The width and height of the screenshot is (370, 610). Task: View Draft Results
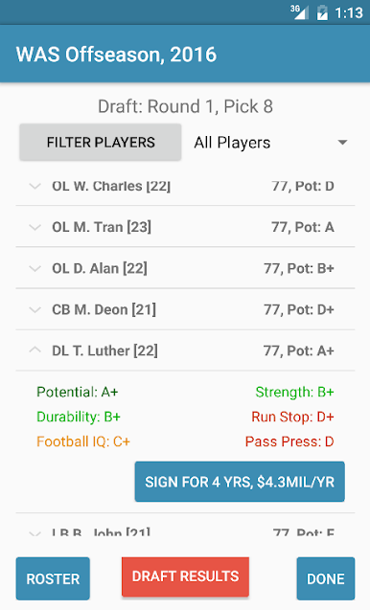point(185,576)
